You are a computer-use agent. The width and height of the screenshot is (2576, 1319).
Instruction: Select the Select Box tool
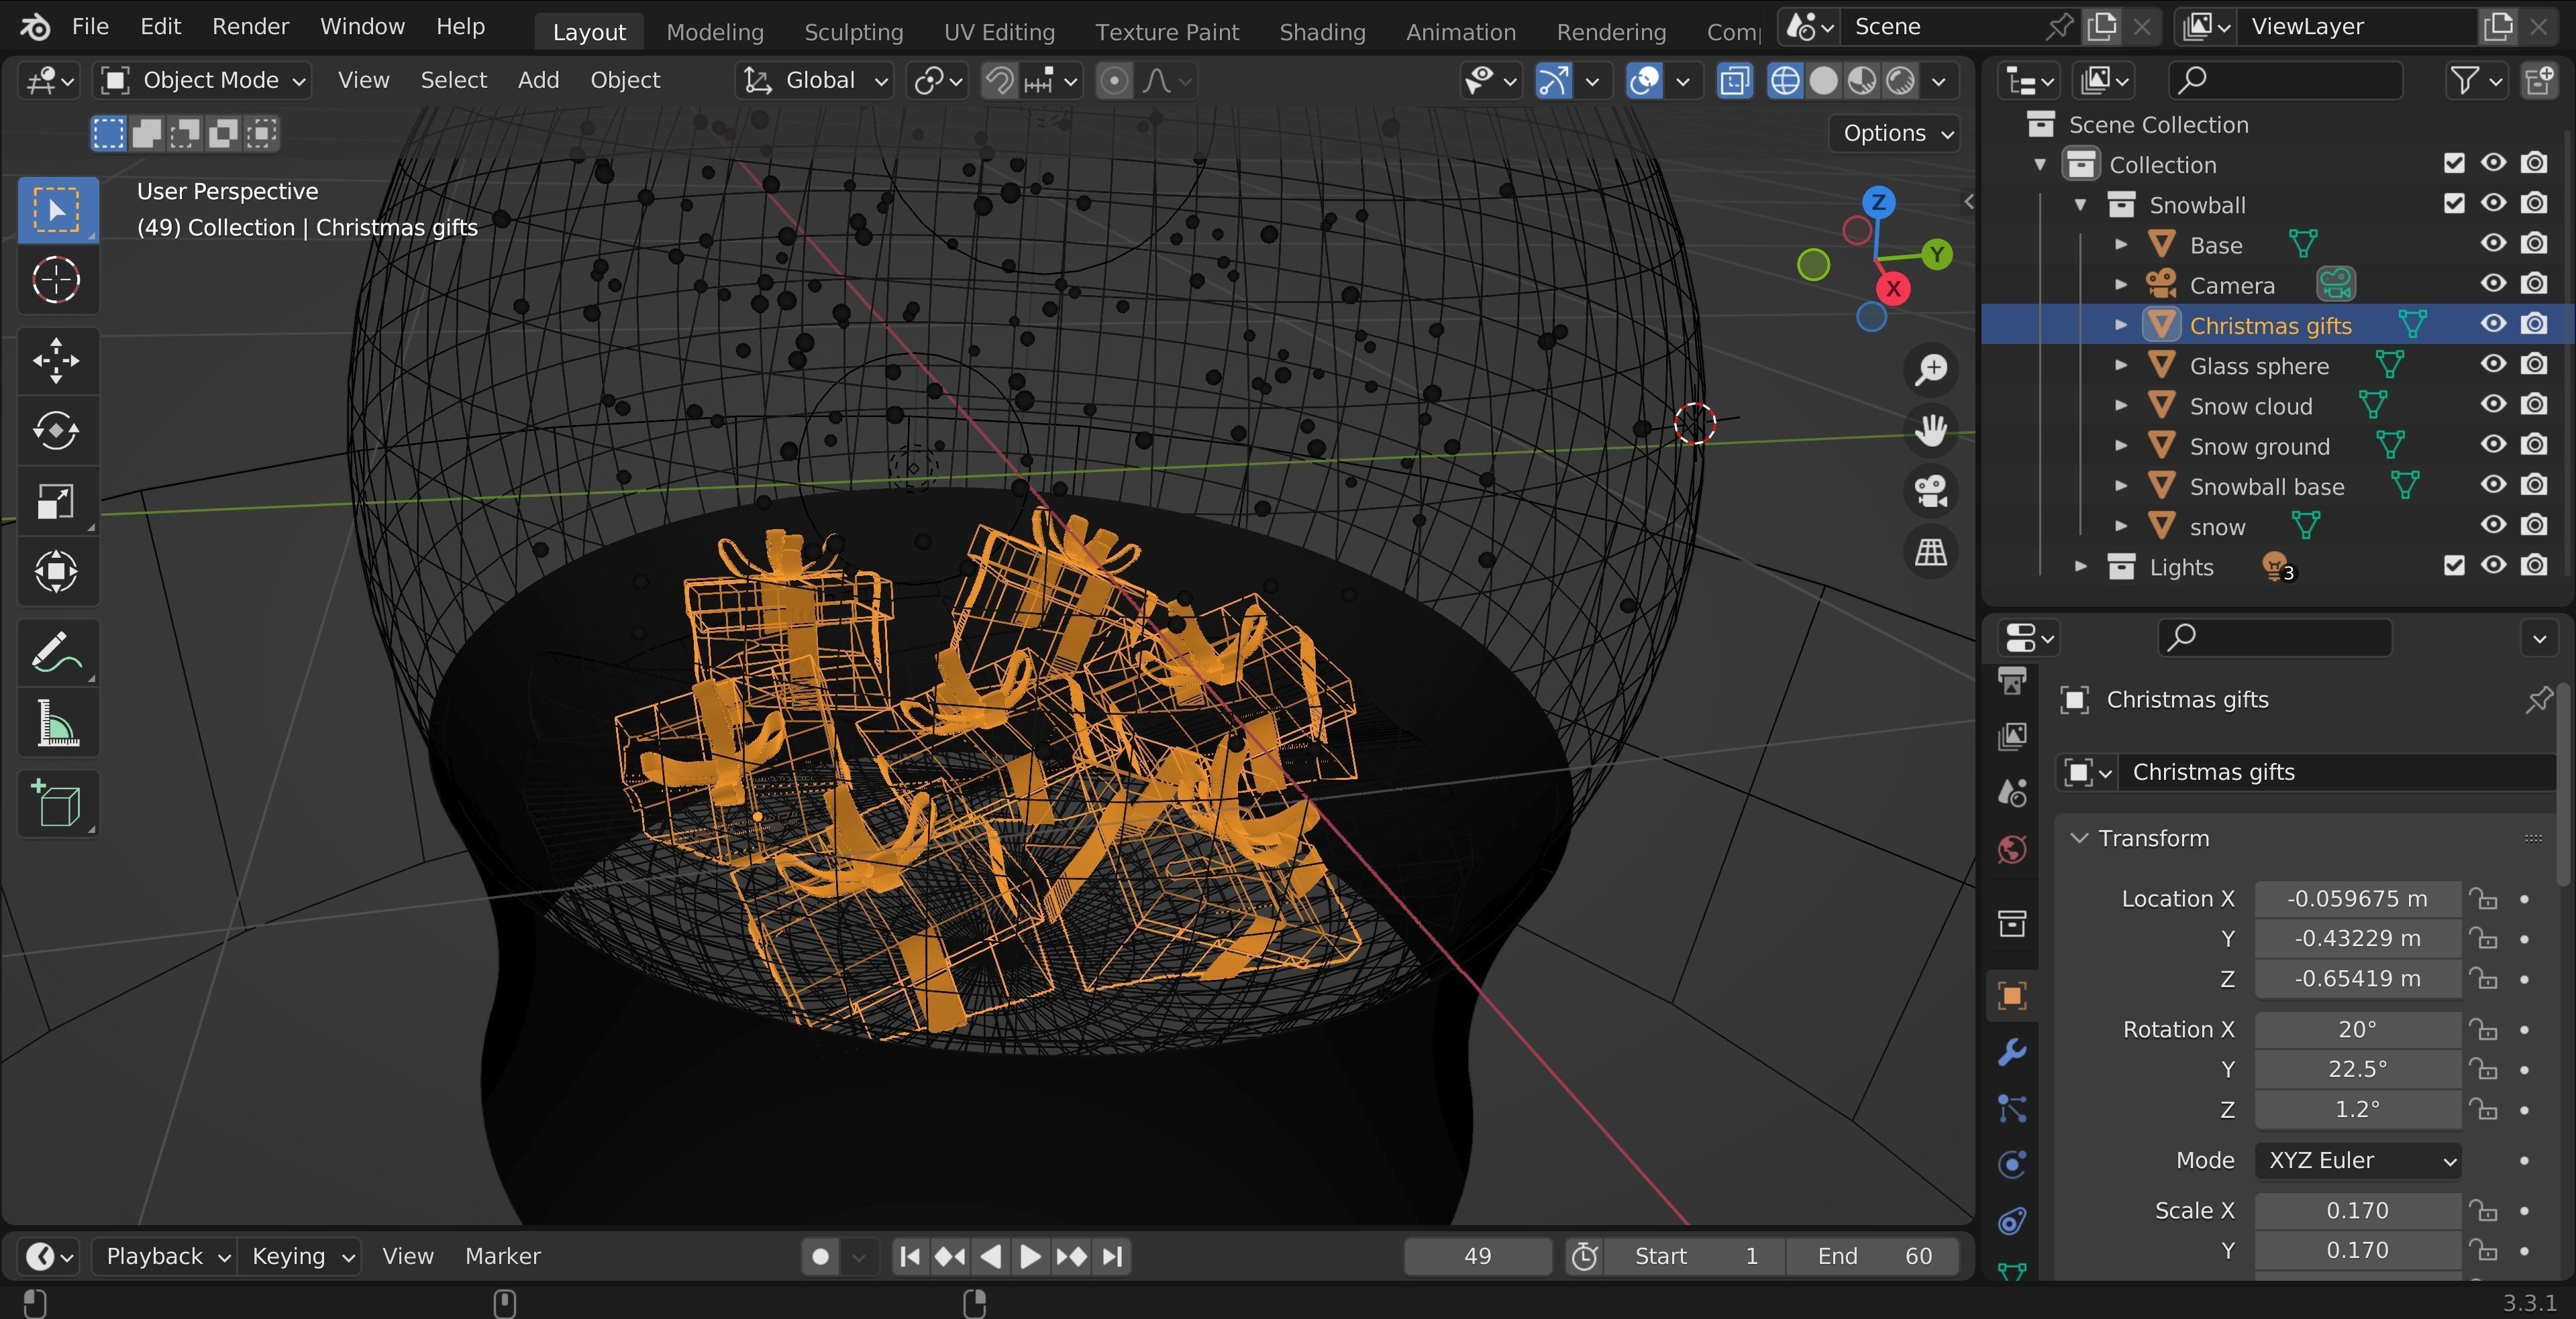tap(57, 209)
